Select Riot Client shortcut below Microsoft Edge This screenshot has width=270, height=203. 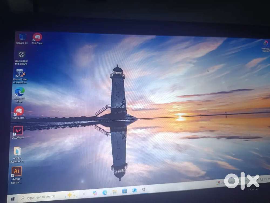19,111
